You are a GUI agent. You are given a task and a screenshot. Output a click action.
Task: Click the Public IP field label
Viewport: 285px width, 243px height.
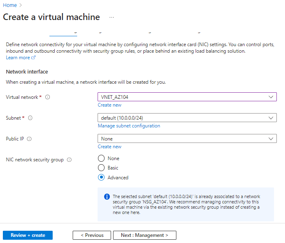(15, 139)
